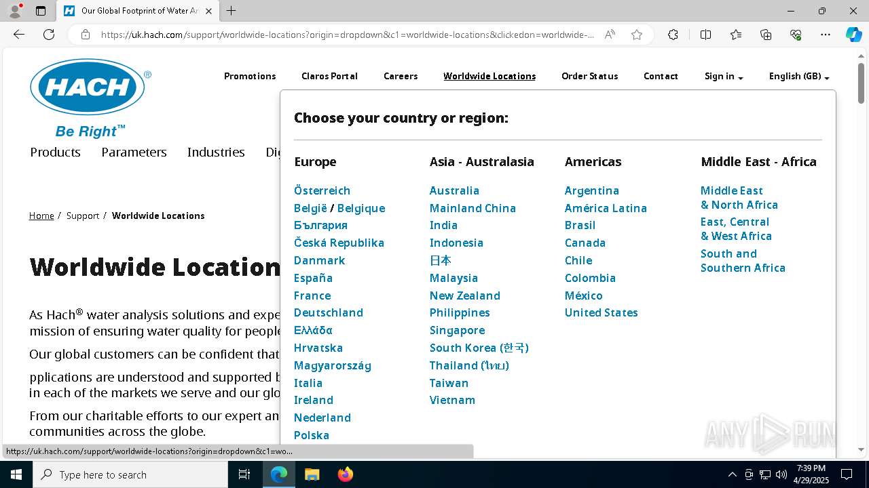Show hidden system tray icons
869x488 pixels.
pyautogui.click(x=732, y=474)
